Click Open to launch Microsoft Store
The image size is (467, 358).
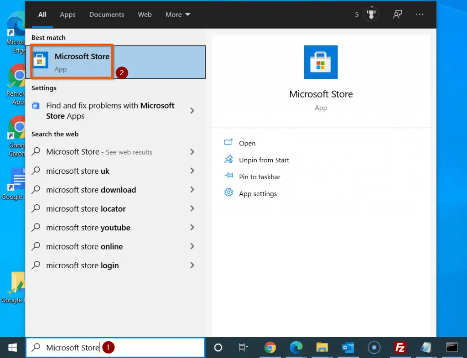click(x=247, y=143)
